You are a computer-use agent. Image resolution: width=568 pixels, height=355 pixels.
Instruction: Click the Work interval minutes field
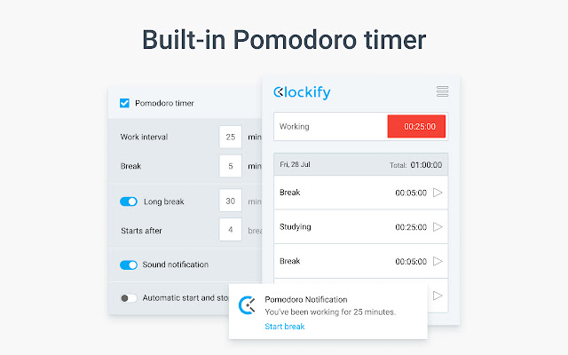coord(231,138)
